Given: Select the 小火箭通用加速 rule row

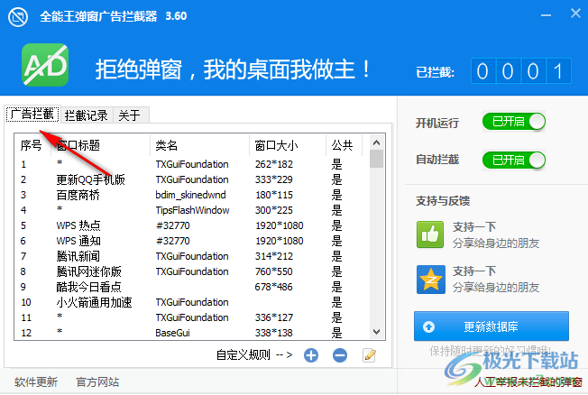Looking at the screenshot, I should (191, 302).
